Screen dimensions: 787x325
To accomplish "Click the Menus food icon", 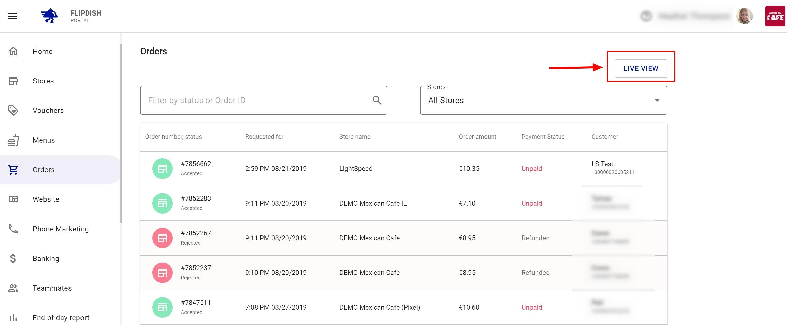I will (13, 140).
